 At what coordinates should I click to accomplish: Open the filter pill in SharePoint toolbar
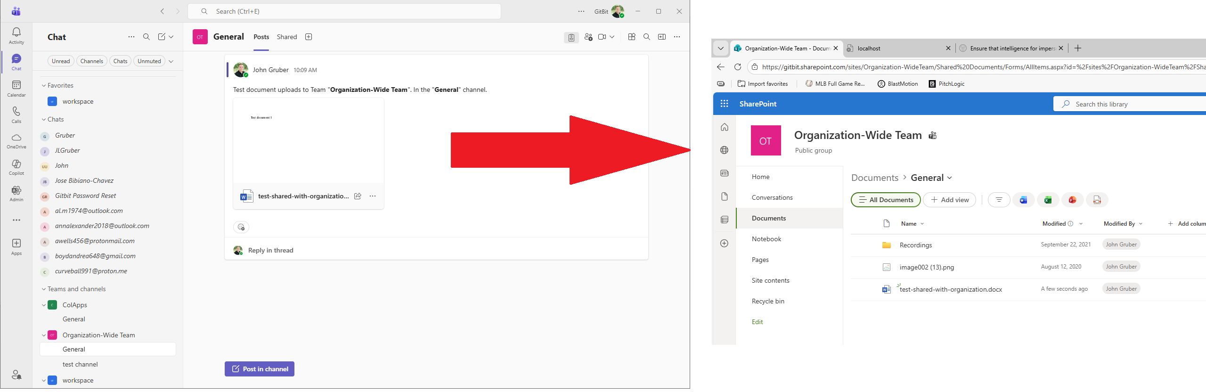[x=999, y=200]
